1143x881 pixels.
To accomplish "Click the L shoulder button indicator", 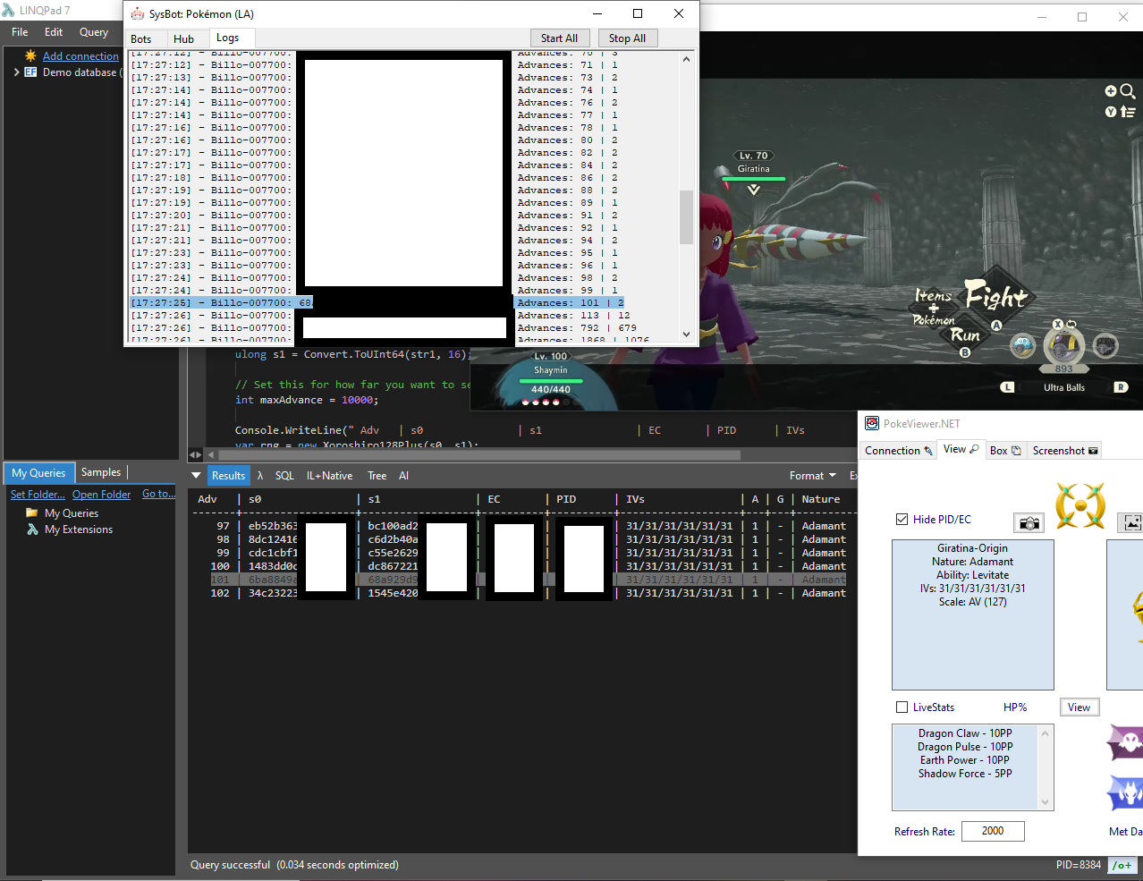I will click(1007, 387).
